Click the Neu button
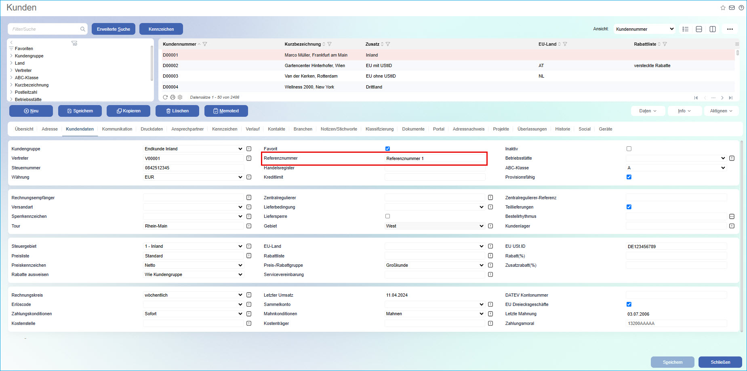Screen dimensions: 747x371 coord(31,111)
